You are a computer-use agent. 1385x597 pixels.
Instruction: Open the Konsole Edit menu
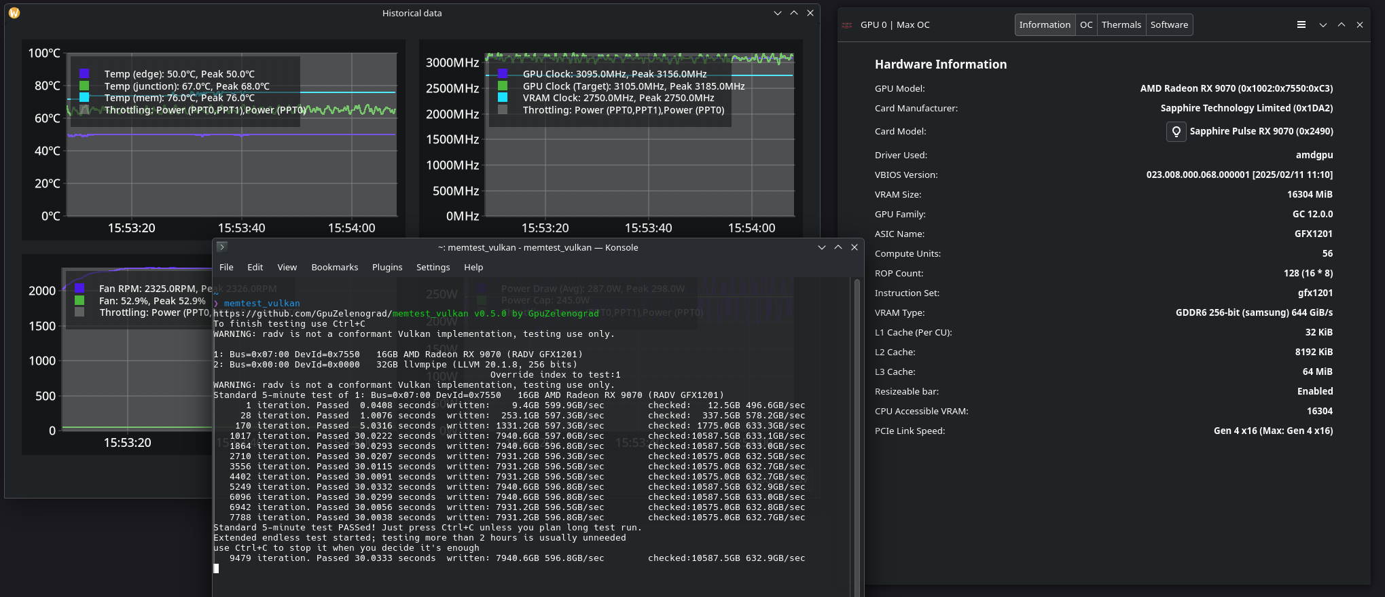click(x=255, y=267)
